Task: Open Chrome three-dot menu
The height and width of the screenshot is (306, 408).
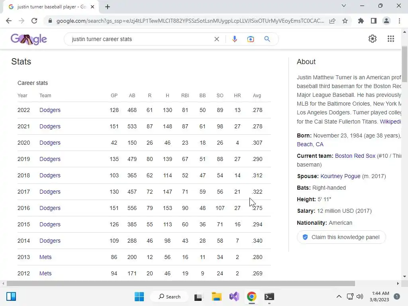Action: (399, 21)
